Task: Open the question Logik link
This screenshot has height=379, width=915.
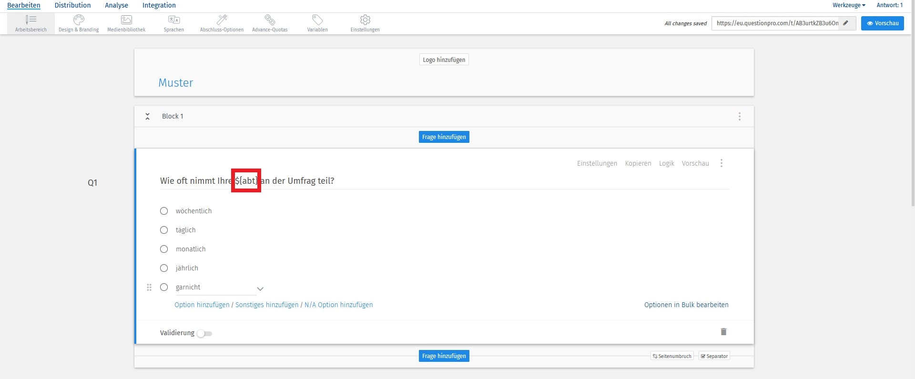Action: tap(666, 163)
